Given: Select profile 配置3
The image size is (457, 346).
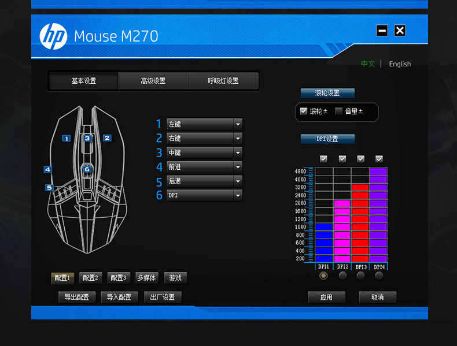Looking at the screenshot, I should click(x=119, y=278).
